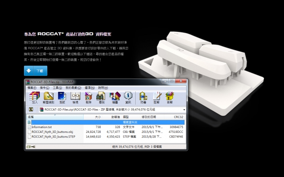The width and height of the screenshot is (284, 177).
Task: Click the SFX (自解) toolbar icon
Action: pyautogui.click(x=170, y=97)
